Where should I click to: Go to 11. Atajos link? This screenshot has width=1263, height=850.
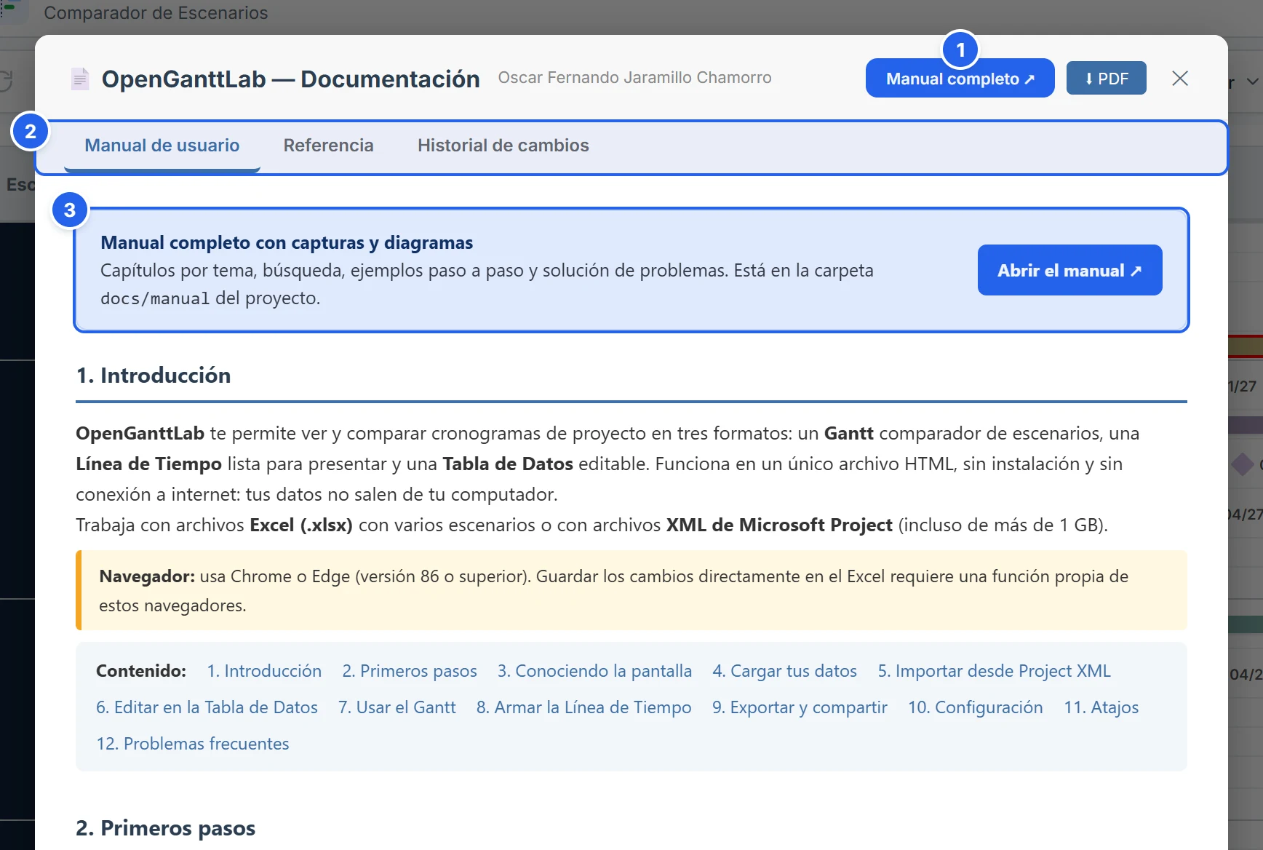point(1101,707)
